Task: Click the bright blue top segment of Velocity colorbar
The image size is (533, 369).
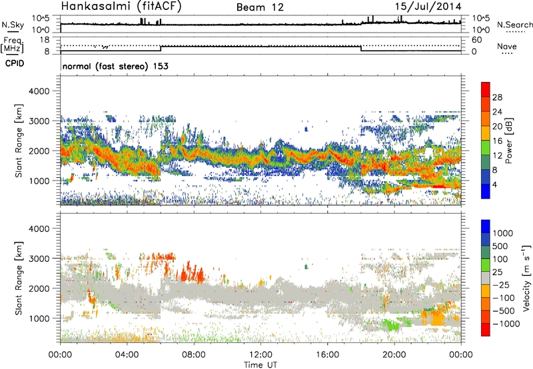Action: point(486,226)
